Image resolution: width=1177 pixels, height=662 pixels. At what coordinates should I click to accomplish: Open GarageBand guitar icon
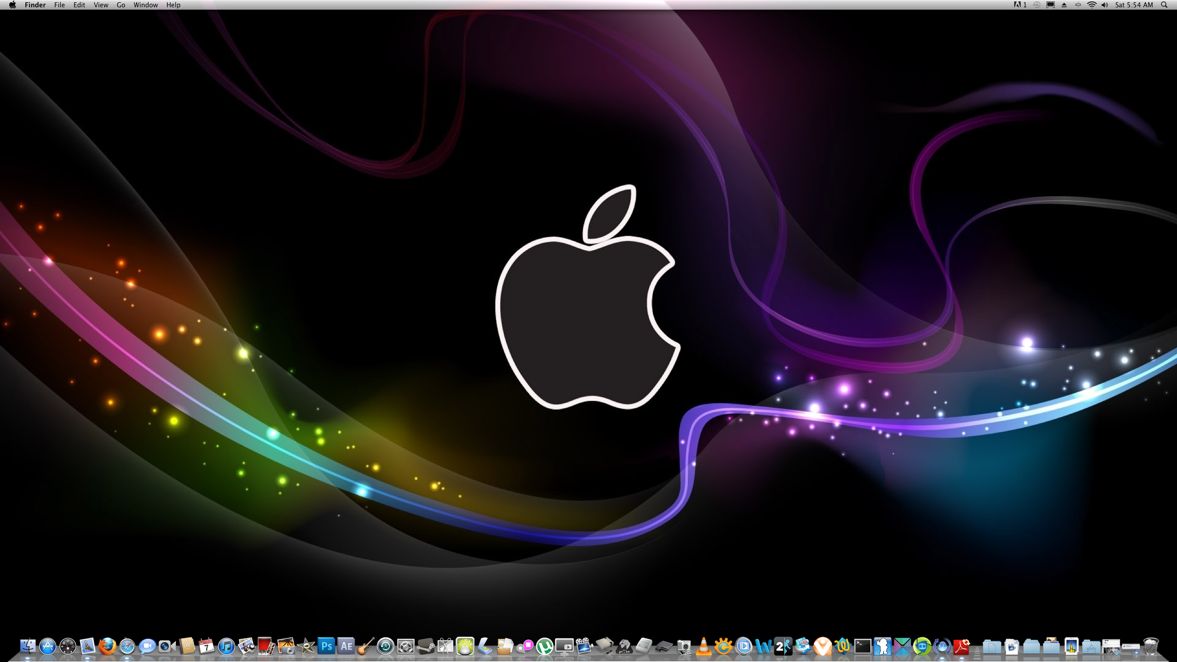pyautogui.click(x=366, y=646)
